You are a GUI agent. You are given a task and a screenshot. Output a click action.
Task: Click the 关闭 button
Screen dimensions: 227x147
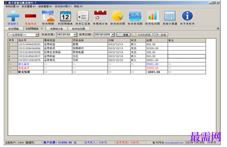pyautogui.click(x=161, y=35)
